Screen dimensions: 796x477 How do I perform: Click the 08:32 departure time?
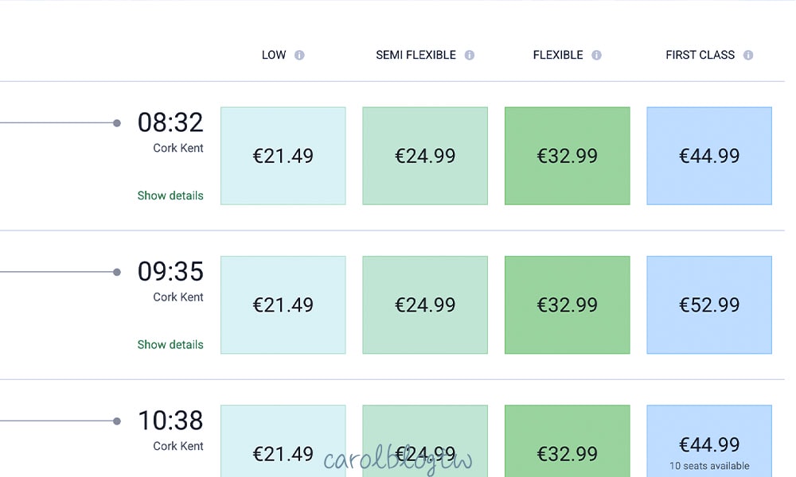point(170,122)
